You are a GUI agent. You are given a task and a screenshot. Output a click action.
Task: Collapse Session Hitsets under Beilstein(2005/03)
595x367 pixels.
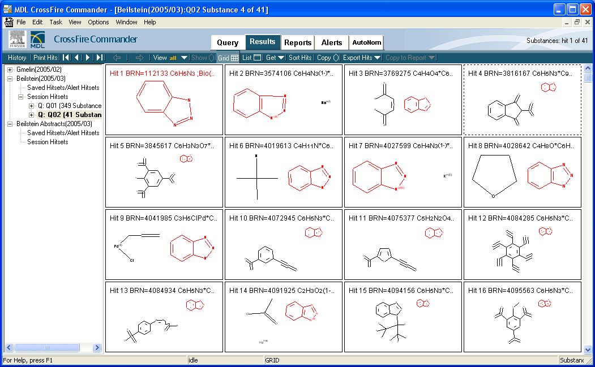[21, 97]
